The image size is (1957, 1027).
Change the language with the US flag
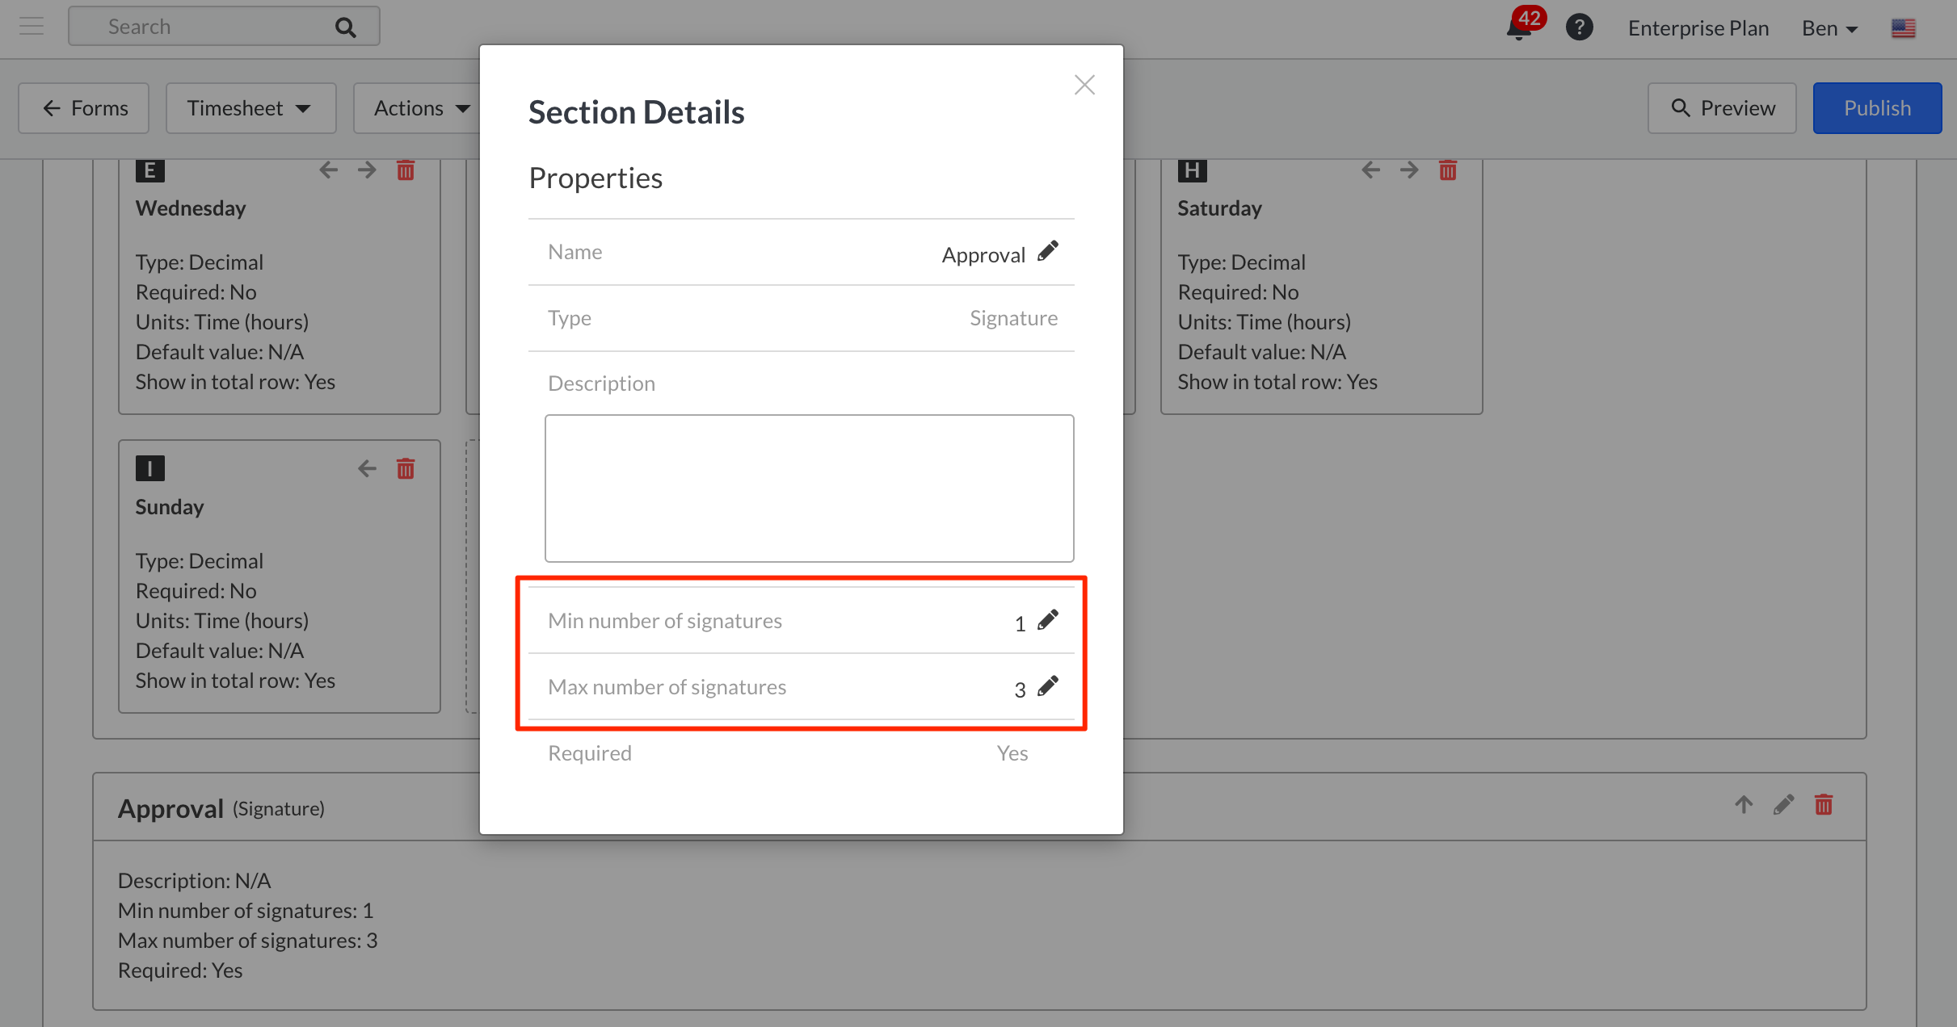(1904, 27)
